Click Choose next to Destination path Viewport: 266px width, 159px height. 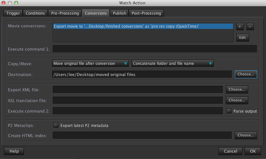[x=246, y=74]
